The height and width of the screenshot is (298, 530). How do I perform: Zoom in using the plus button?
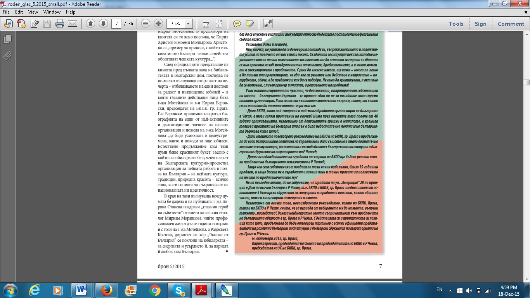tap(158, 24)
